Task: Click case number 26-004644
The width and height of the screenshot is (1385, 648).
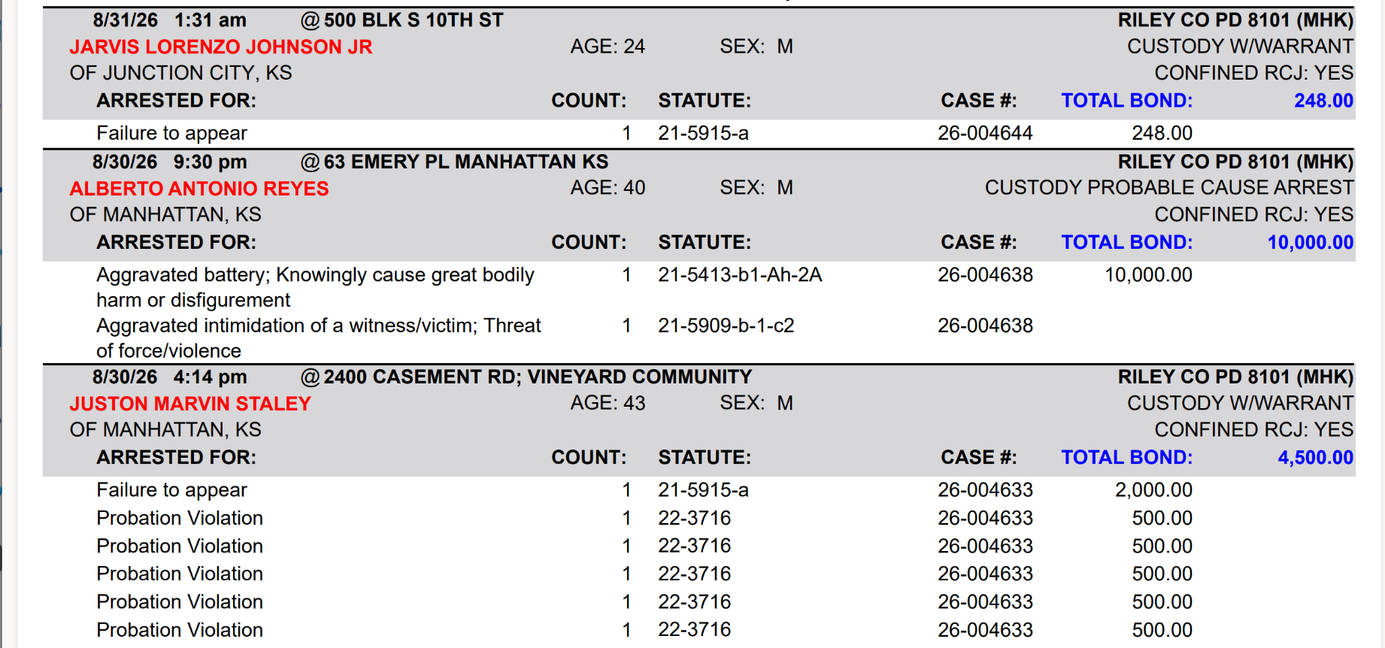Action: [x=985, y=133]
